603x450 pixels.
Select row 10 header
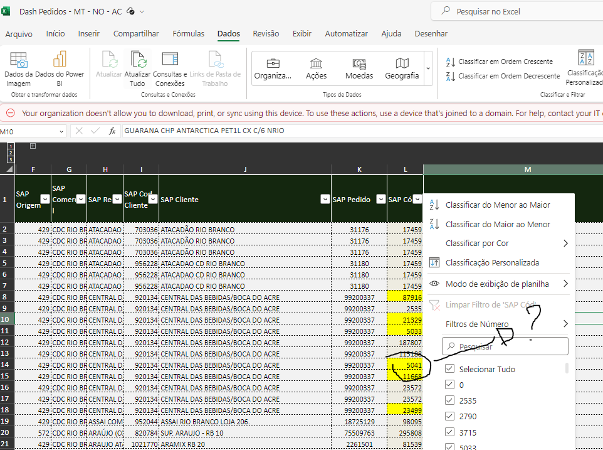7,319
